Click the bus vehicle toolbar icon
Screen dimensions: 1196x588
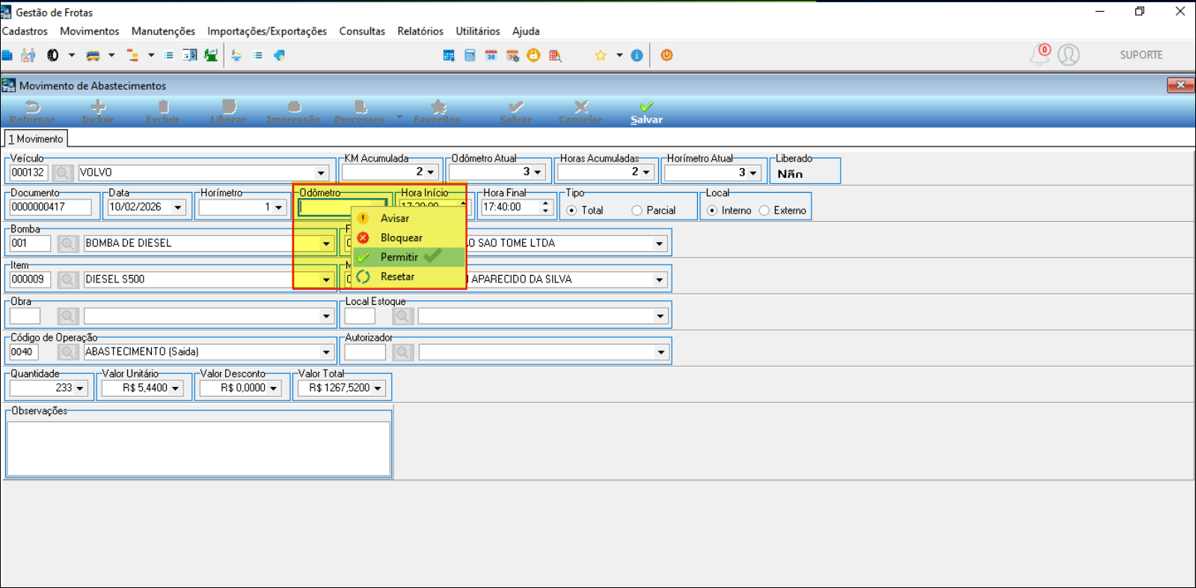(93, 55)
